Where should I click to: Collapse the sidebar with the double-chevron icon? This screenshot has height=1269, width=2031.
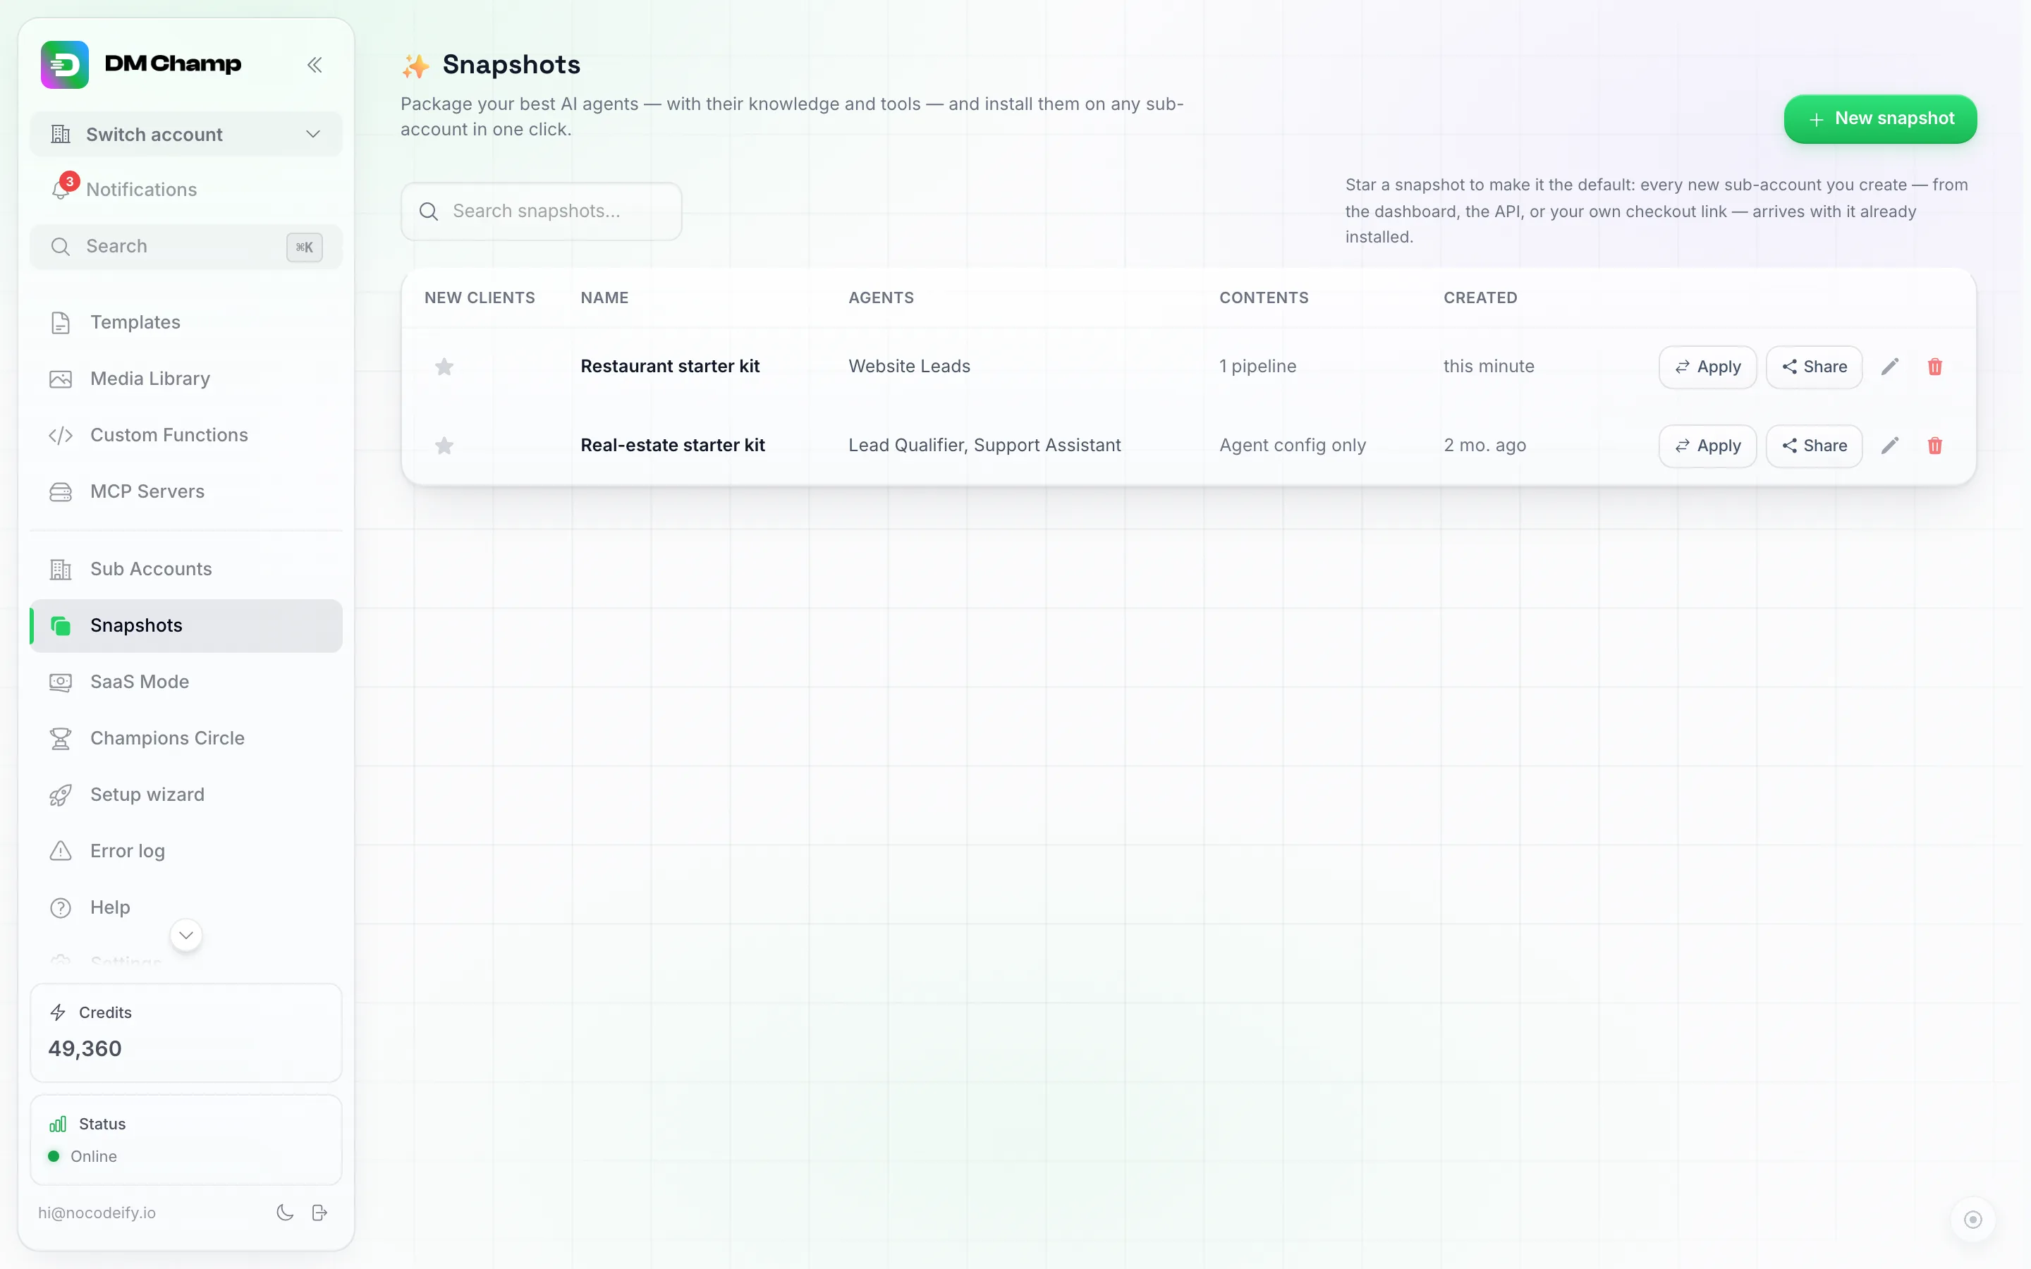[315, 65]
